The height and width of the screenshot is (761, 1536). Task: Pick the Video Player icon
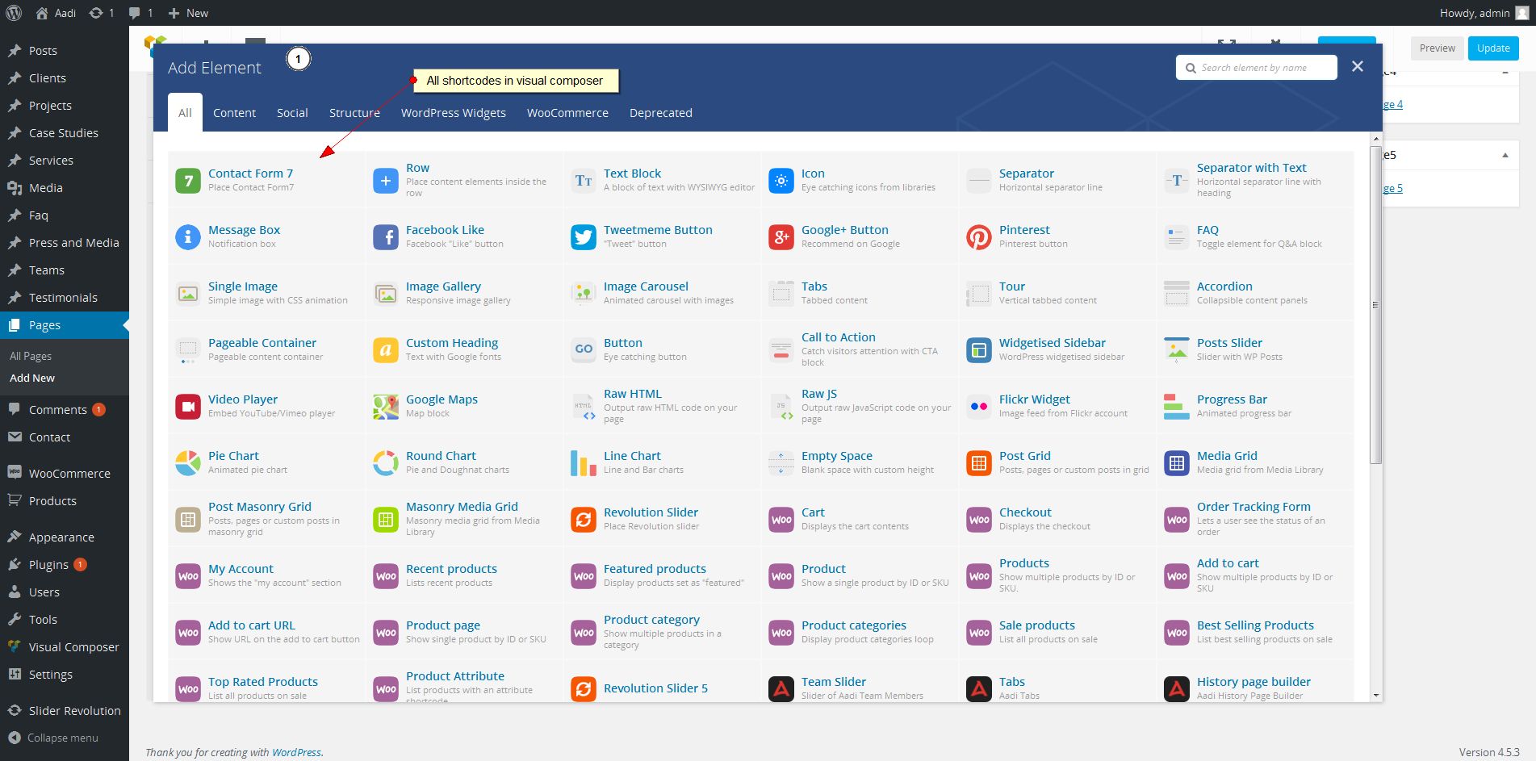point(188,406)
